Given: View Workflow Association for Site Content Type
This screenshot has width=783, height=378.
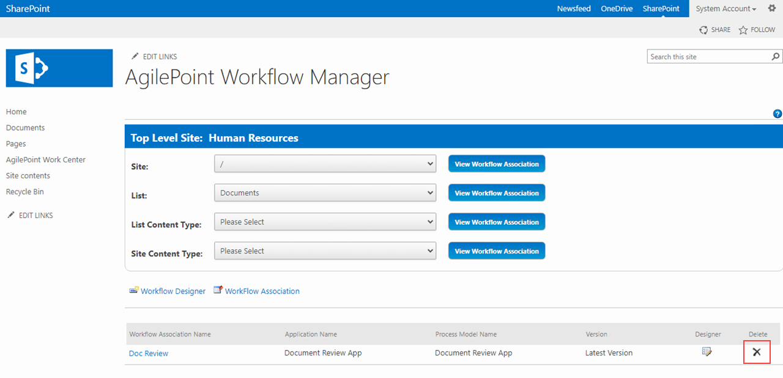Looking at the screenshot, I should click(x=497, y=251).
